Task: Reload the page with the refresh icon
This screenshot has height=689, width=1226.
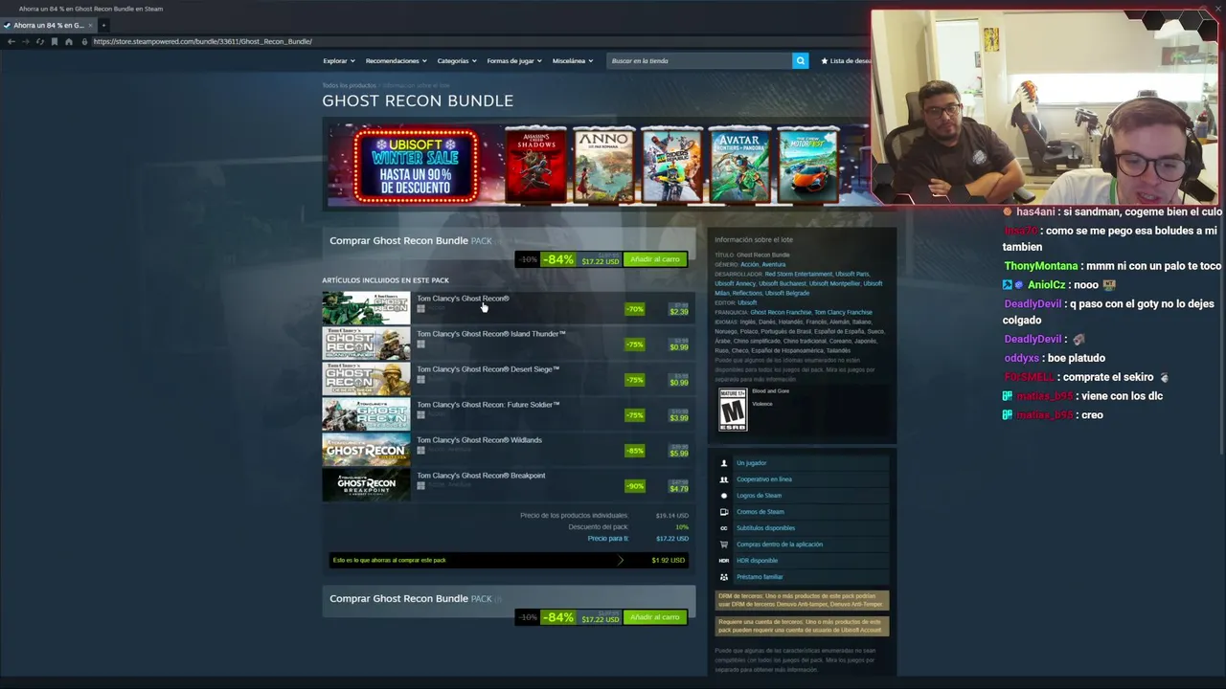Action: (39, 41)
